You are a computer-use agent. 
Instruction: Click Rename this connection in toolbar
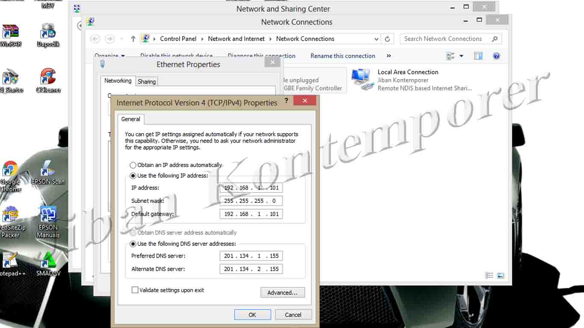(x=342, y=56)
